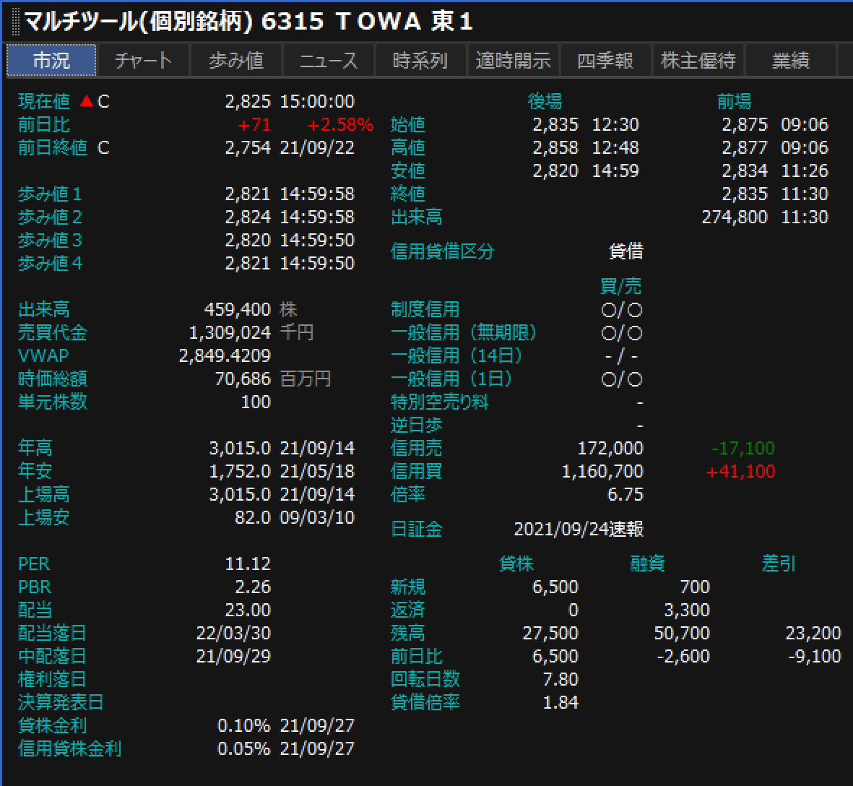Click the 前日比 percent +2.58%

pos(340,124)
